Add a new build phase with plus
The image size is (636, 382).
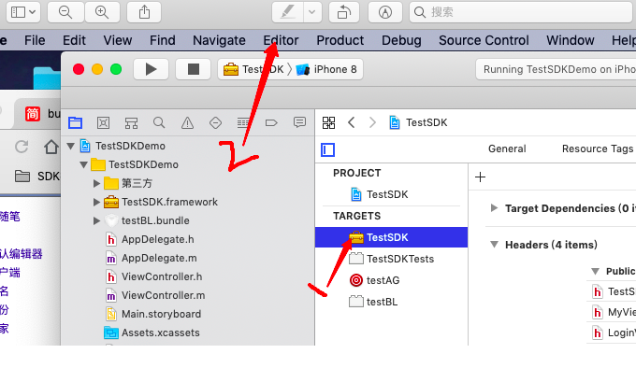click(x=480, y=177)
